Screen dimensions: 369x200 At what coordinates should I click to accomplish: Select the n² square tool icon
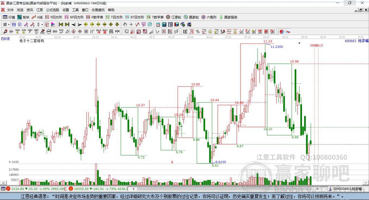(x=61, y=32)
